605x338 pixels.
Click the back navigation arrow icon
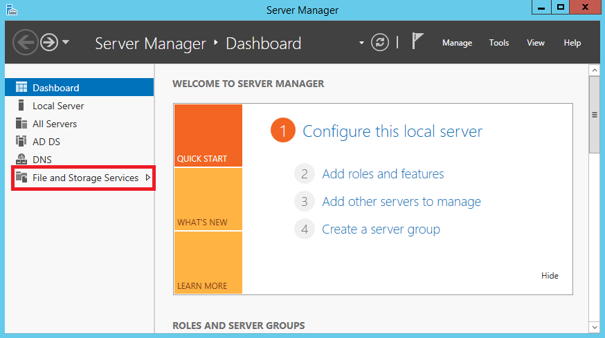(24, 43)
